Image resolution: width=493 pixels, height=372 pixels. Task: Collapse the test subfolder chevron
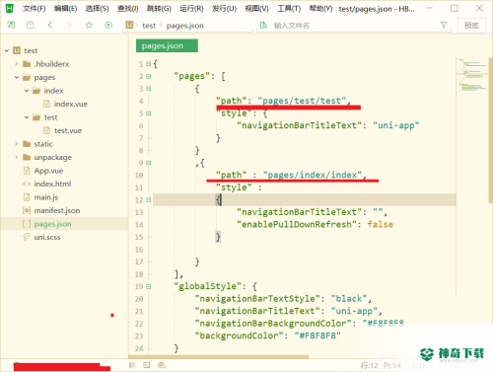27,117
